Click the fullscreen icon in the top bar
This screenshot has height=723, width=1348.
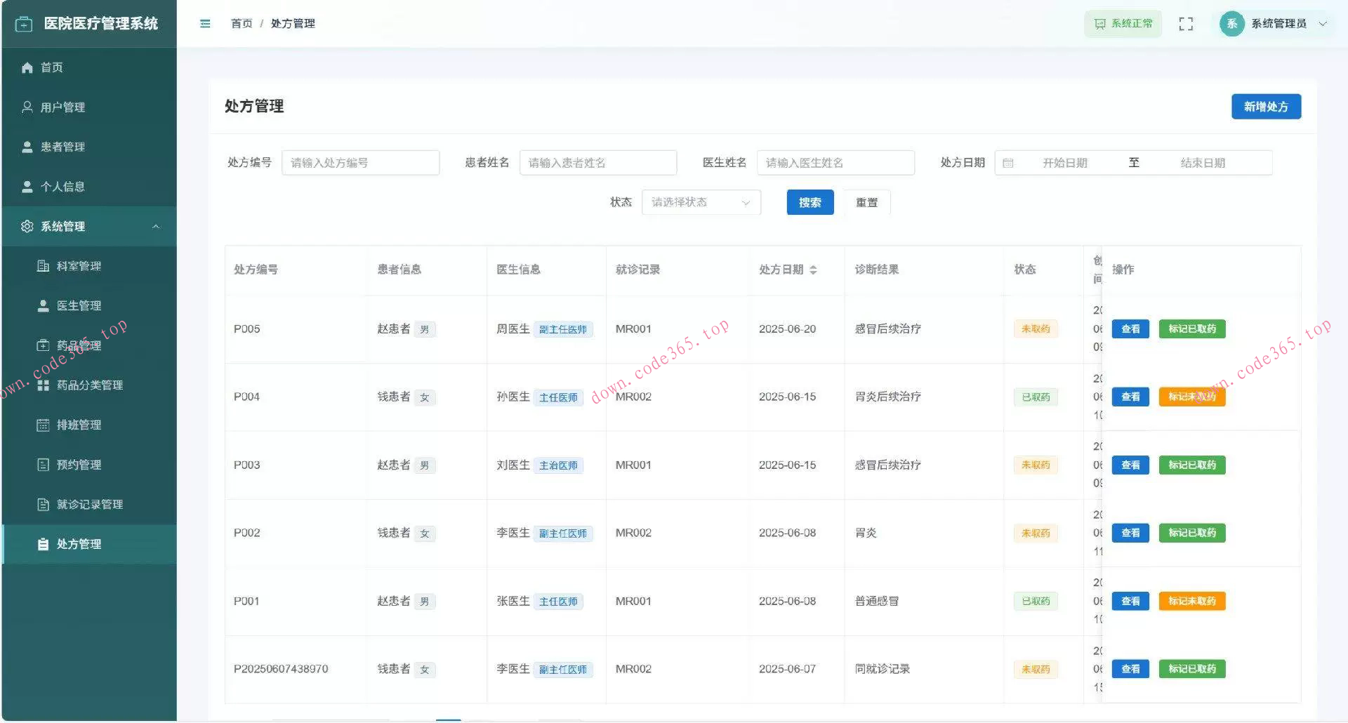point(1186,23)
